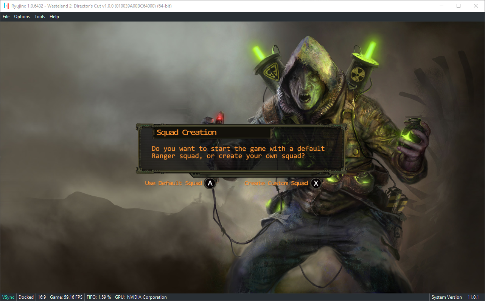
Task: Open the Options menu
Action: click(22, 17)
